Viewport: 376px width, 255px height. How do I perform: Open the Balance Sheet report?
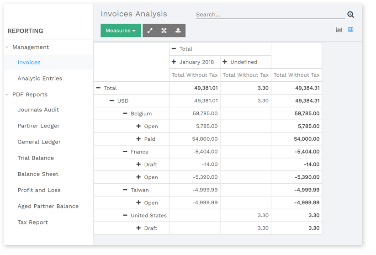coord(38,174)
